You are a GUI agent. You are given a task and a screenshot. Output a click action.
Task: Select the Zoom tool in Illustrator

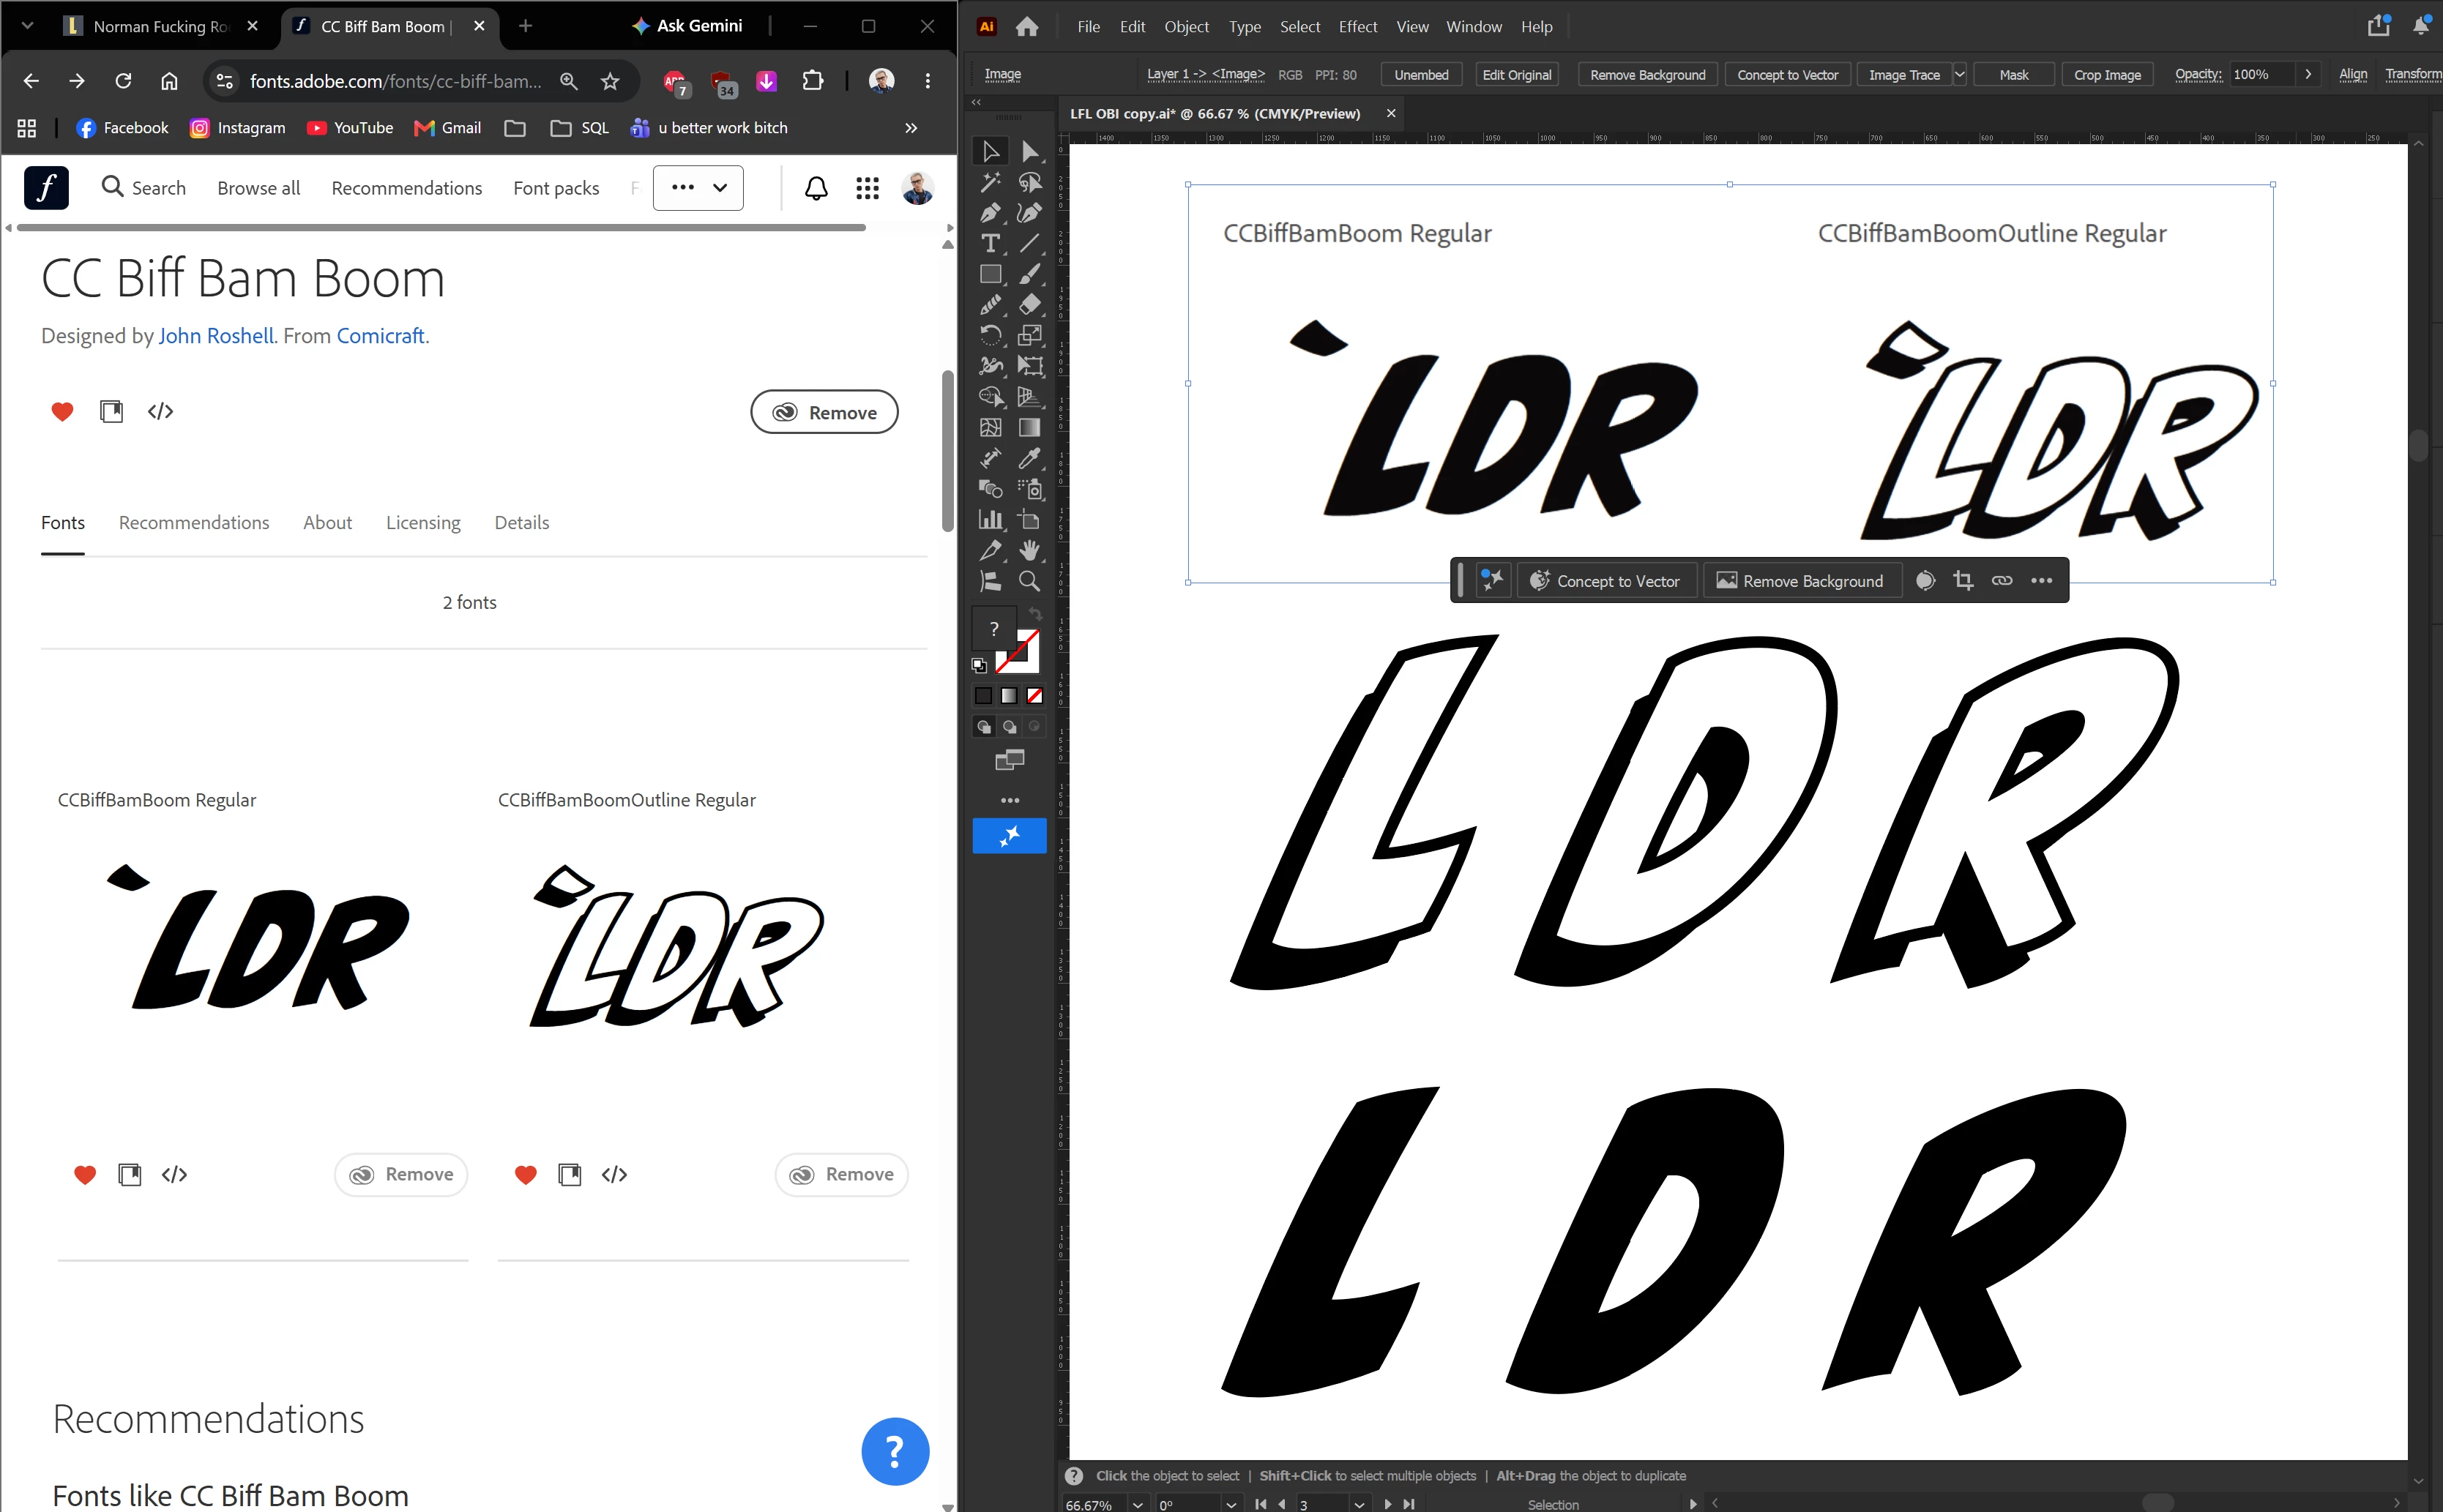pyautogui.click(x=1029, y=581)
